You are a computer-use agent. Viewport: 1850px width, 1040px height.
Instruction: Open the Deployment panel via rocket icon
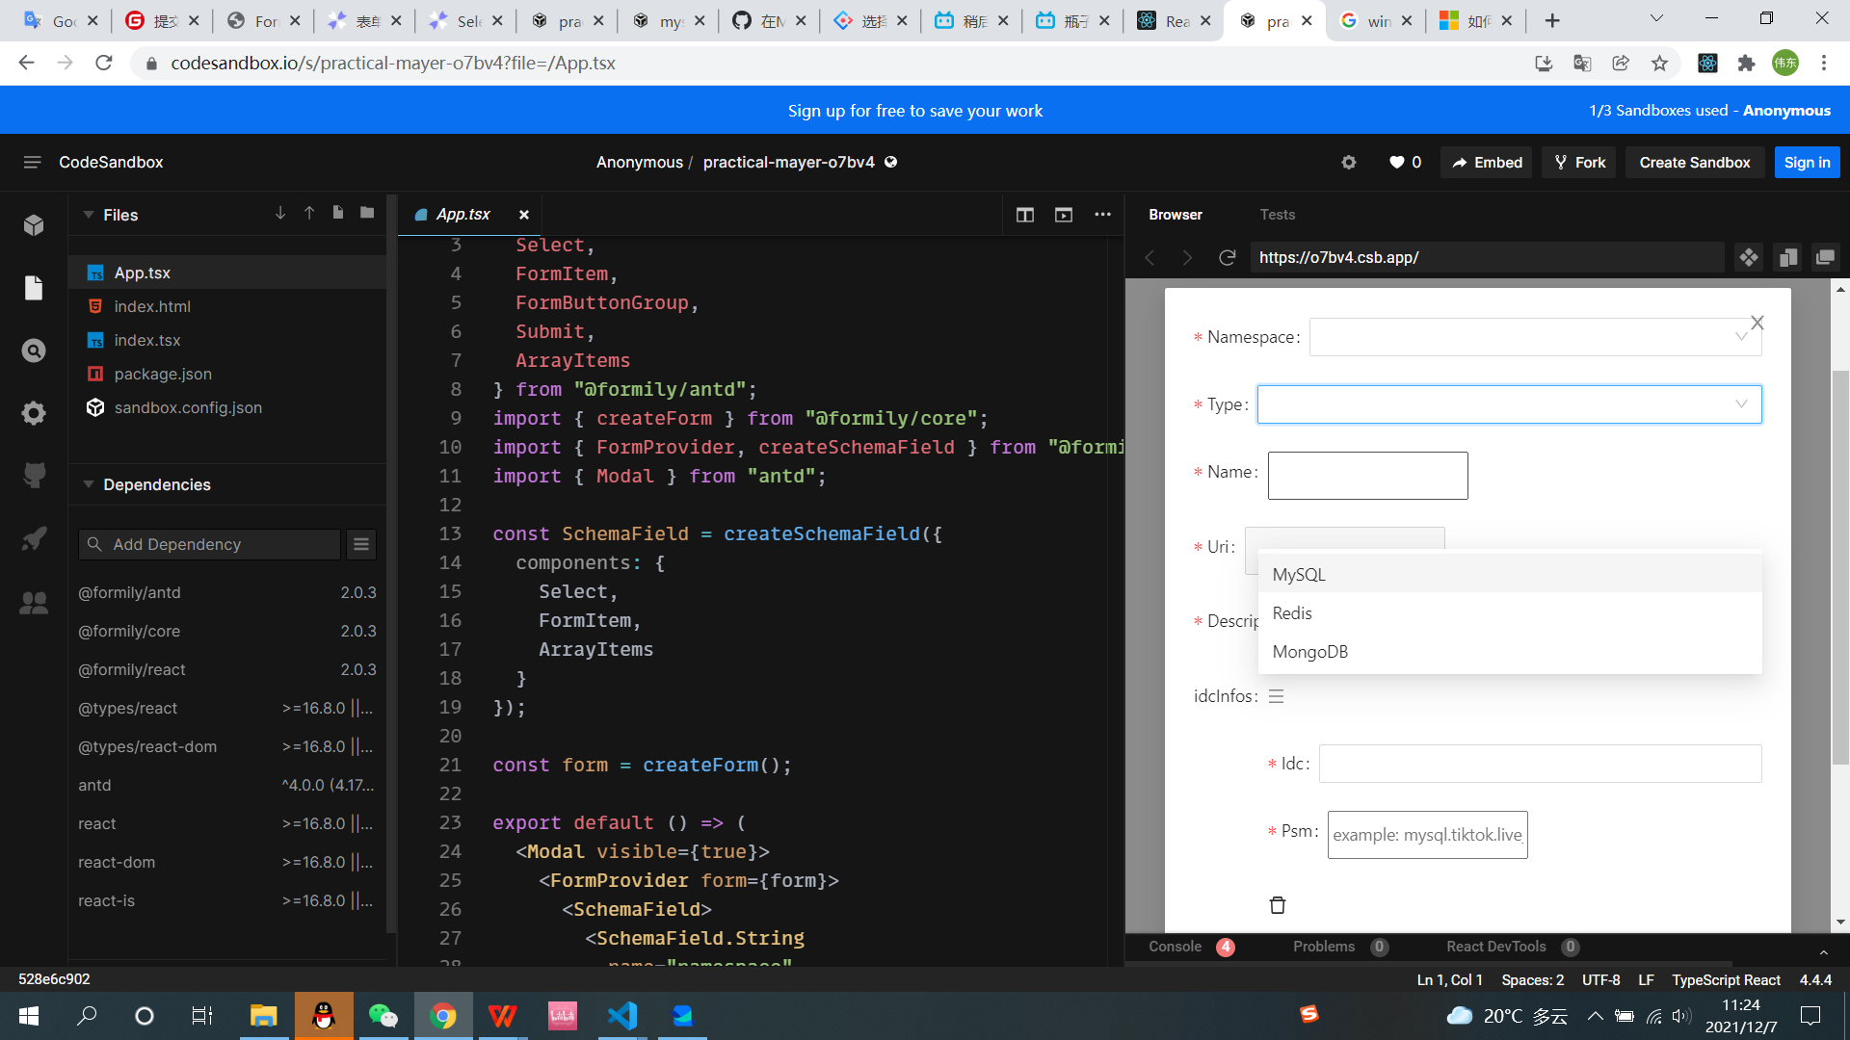[x=33, y=537]
